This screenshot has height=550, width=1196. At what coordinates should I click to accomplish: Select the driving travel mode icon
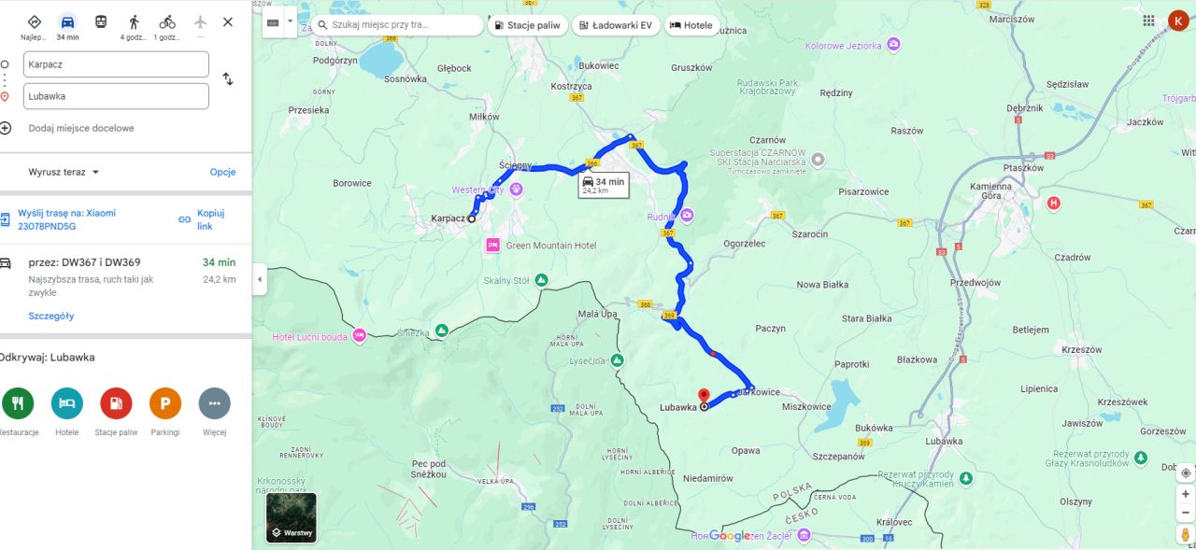click(67, 21)
